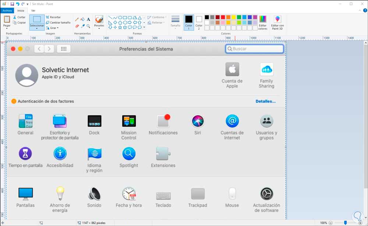This screenshot has width=368, height=226.
Task: Click the Save icon in title bar
Action: coord(12,4)
